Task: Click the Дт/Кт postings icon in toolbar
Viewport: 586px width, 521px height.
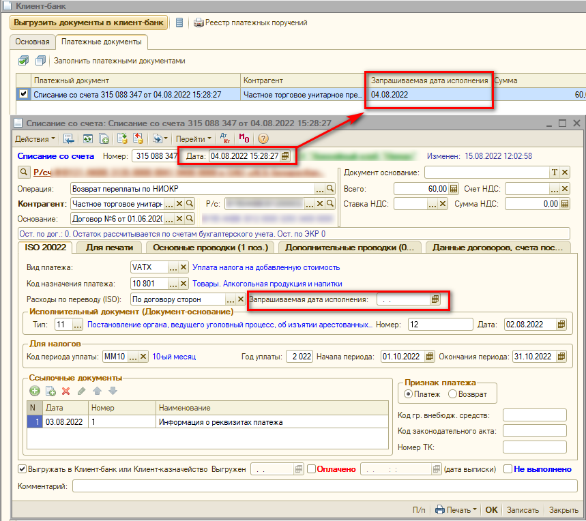Action: pyautogui.click(x=226, y=139)
